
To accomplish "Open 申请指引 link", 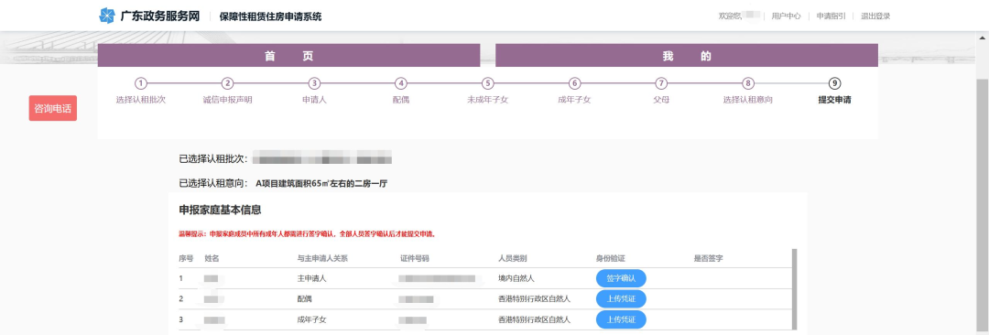I will [x=831, y=16].
